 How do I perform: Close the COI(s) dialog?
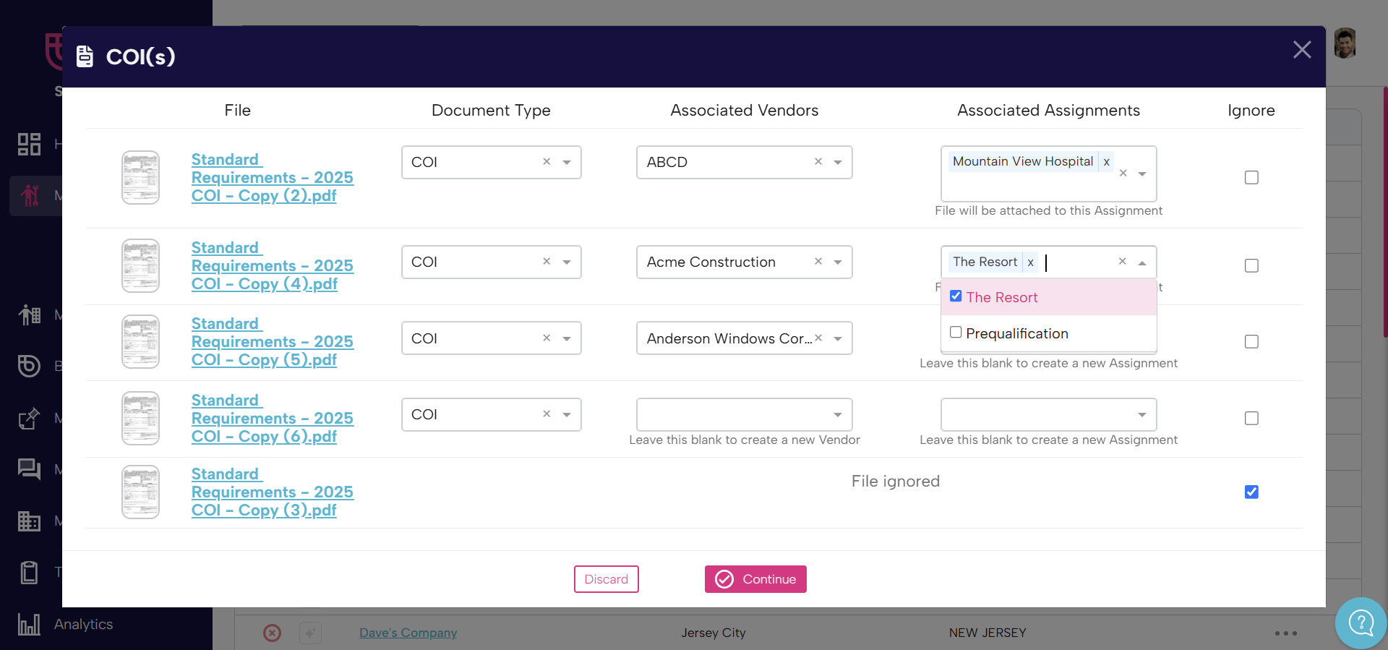tap(1302, 50)
